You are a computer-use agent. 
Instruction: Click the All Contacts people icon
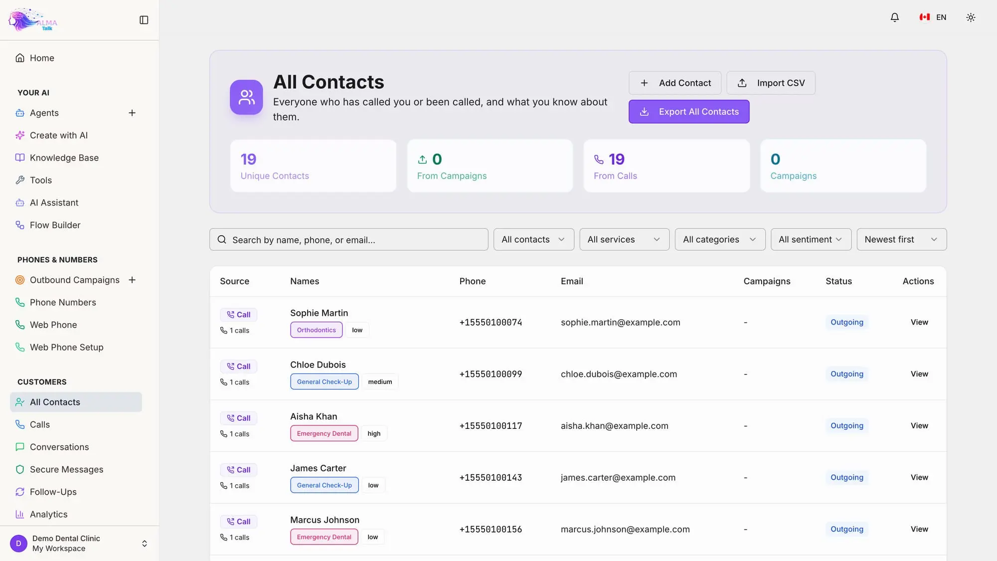[246, 97]
